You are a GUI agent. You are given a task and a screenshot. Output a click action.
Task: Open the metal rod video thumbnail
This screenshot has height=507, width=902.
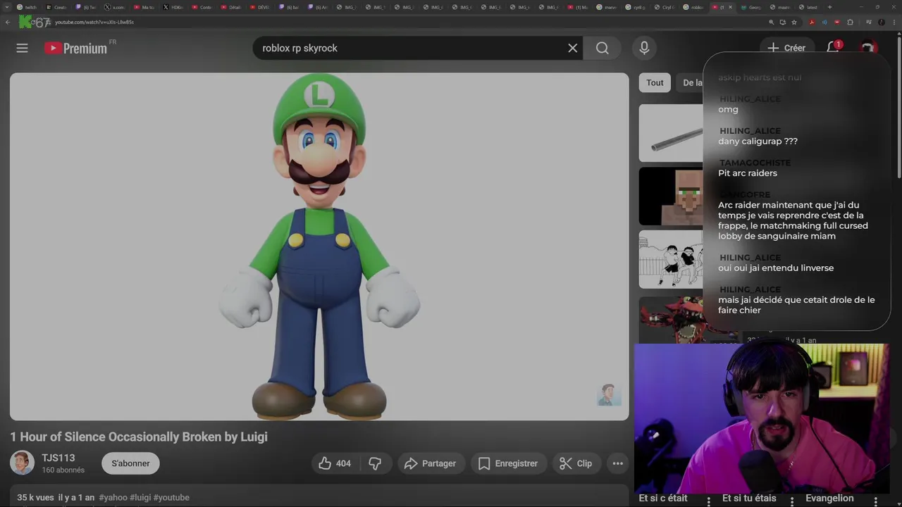671,133
